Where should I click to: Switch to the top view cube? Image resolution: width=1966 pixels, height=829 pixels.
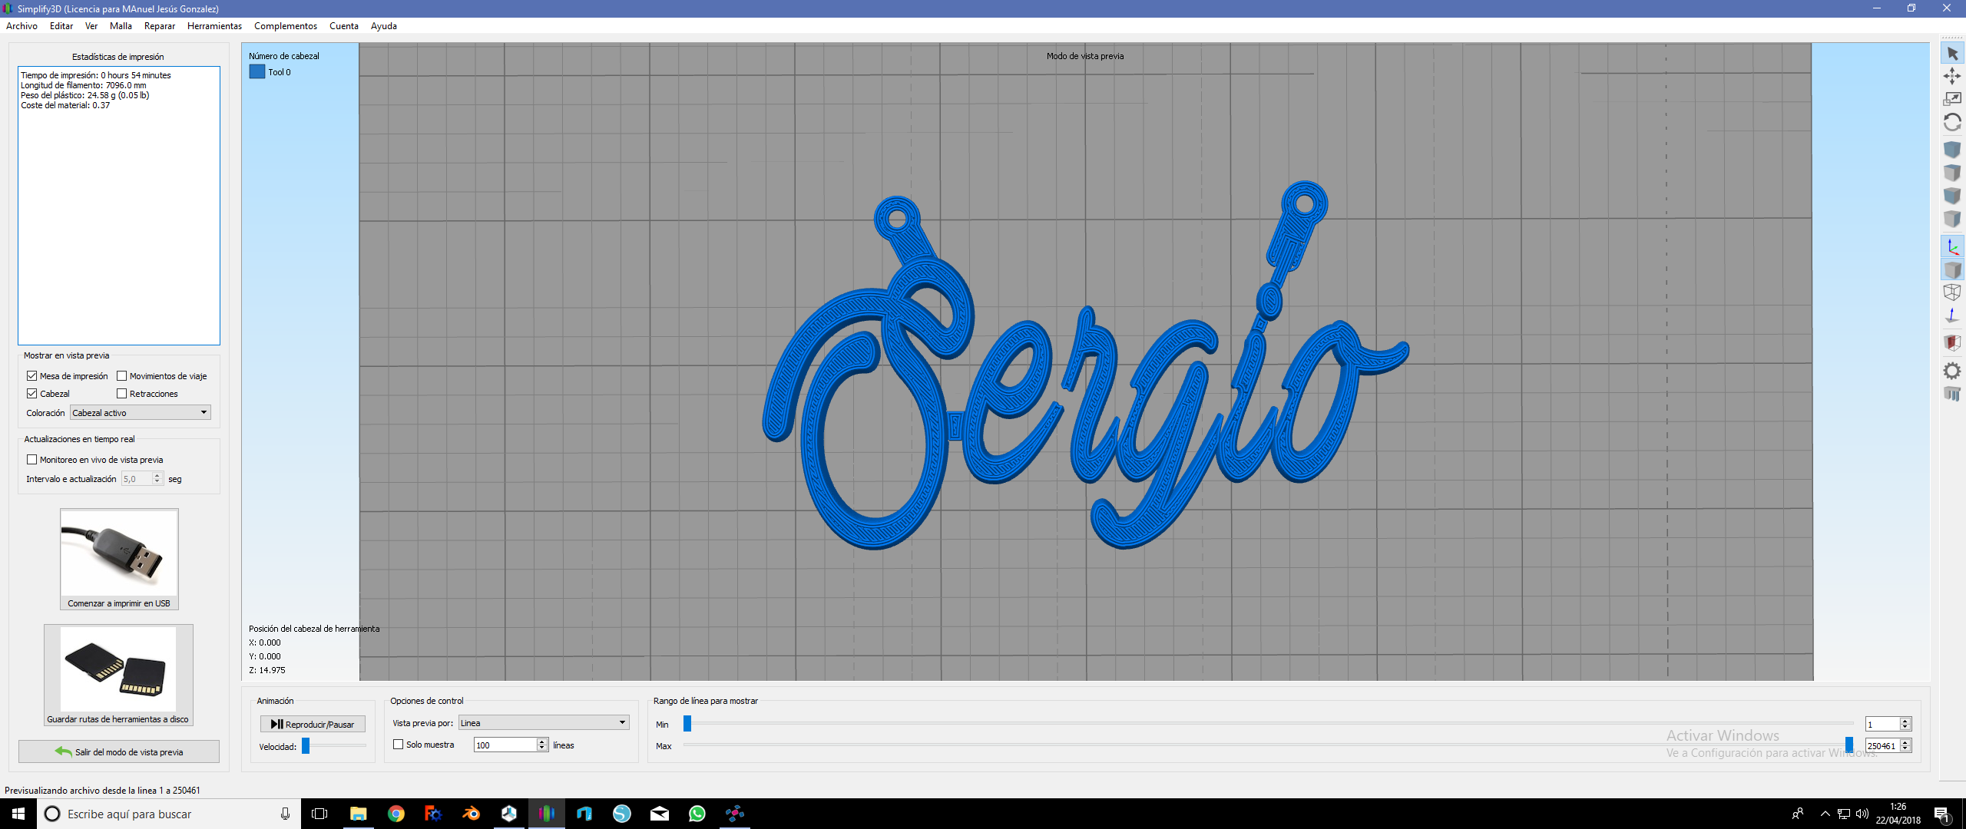pos(1952,173)
